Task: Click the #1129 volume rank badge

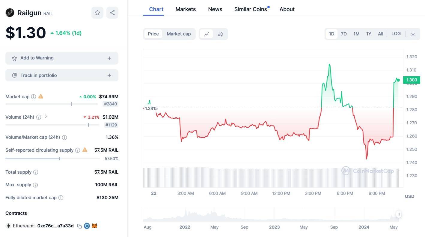Action: (x=111, y=125)
